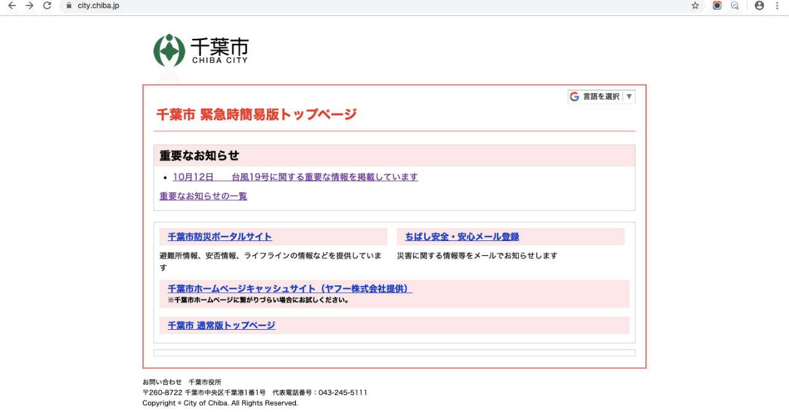Click the browser forward navigation arrow
The height and width of the screenshot is (413, 789).
click(x=30, y=6)
